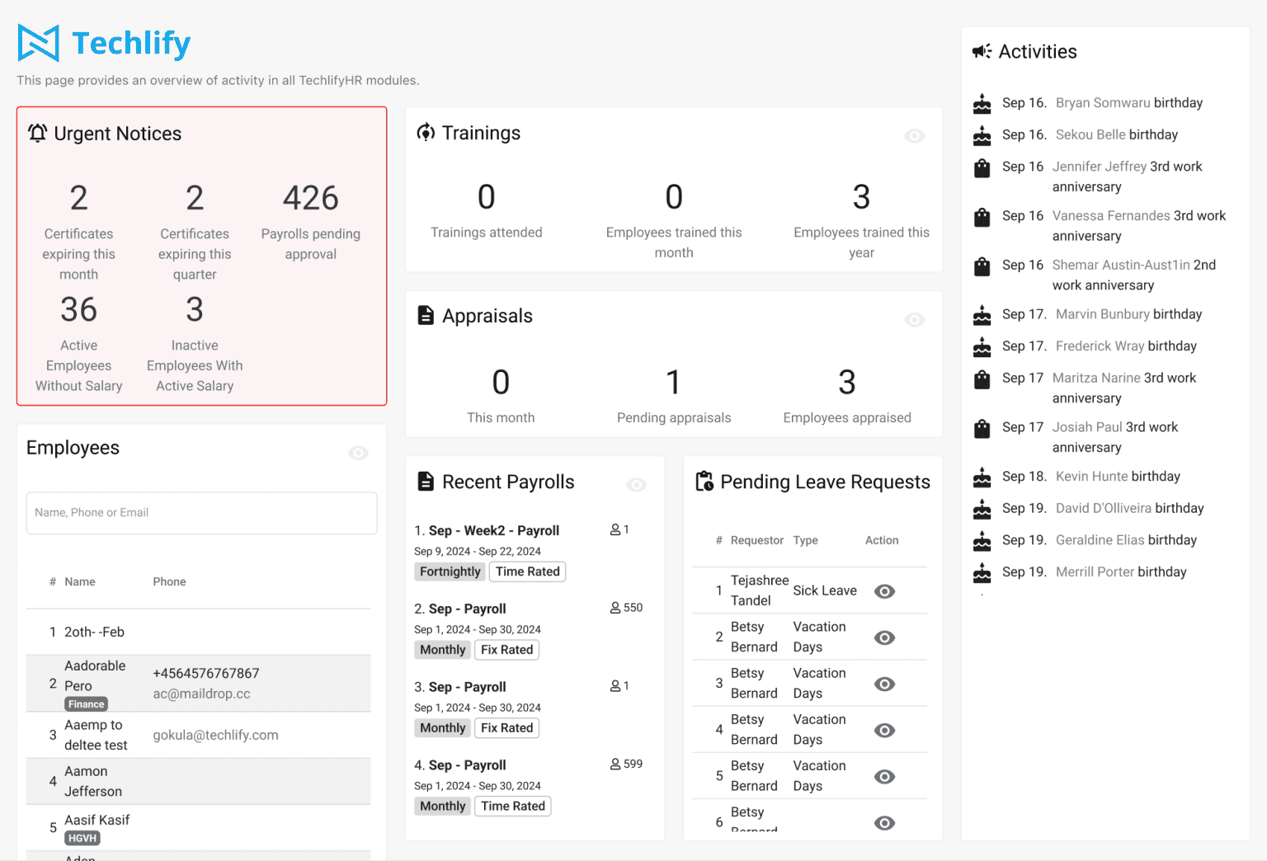This screenshot has height=861, width=1267.
Task: Click the Activities megaphone icon
Action: pos(982,51)
